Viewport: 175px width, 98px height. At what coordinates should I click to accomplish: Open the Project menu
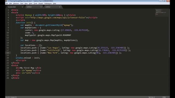pos(41,4)
